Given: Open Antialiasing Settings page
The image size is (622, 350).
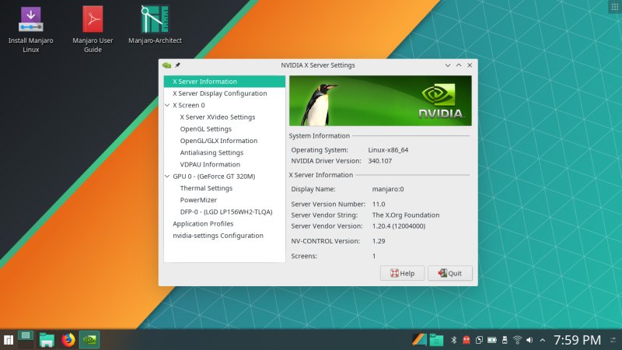Looking at the screenshot, I should tap(211, 152).
